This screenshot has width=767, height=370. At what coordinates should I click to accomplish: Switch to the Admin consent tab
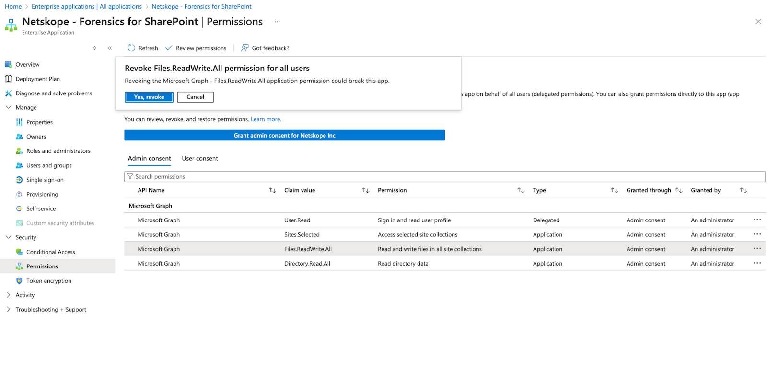point(150,158)
